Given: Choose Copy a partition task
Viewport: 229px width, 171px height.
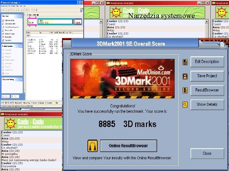Looking at the screenshot, I should [x=7, y=40].
